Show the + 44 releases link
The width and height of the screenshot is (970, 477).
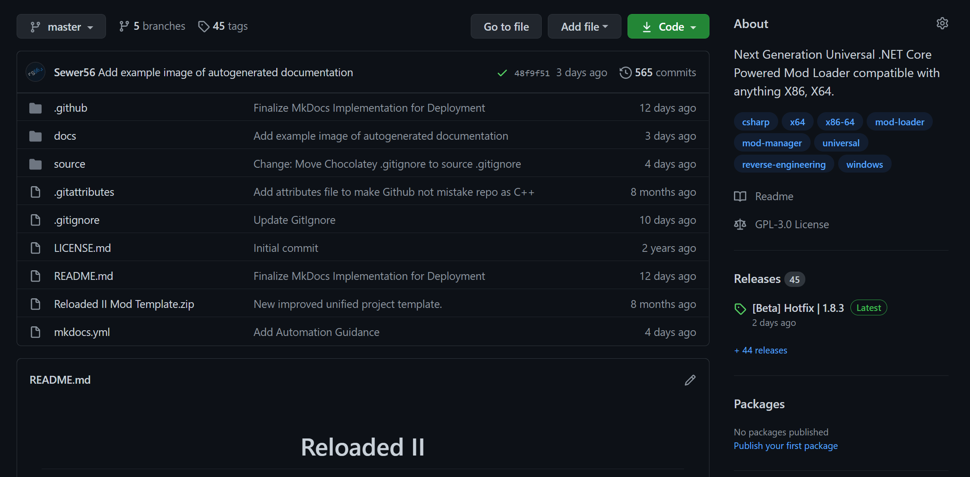click(761, 350)
